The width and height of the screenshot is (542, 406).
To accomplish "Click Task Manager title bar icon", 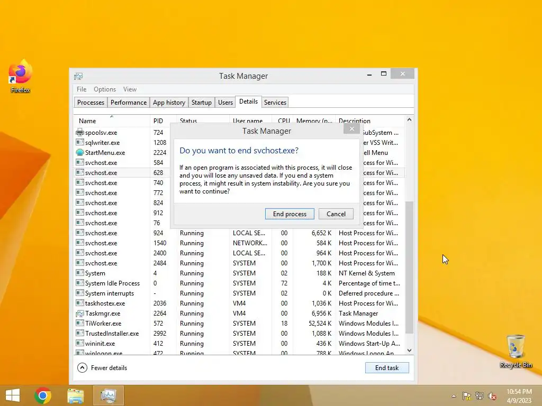I will click(x=78, y=76).
